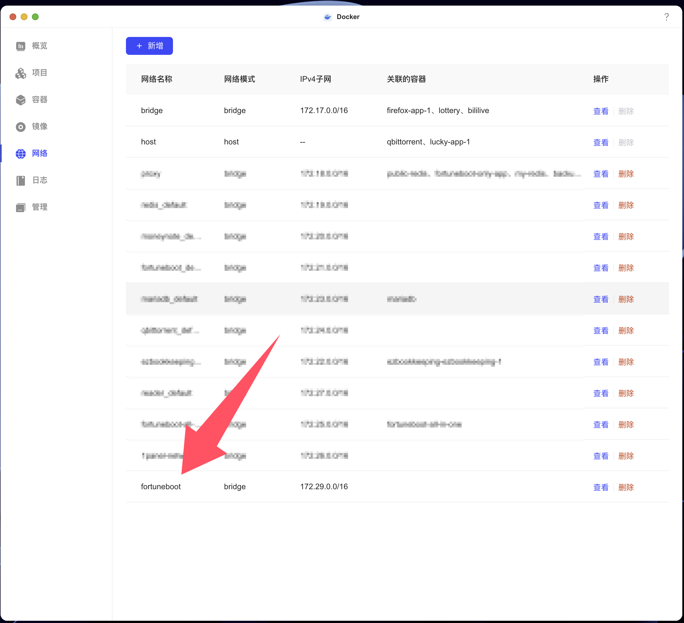Select the fortuneboot network name cell
Screen dimensions: 684x623
point(161,487)
